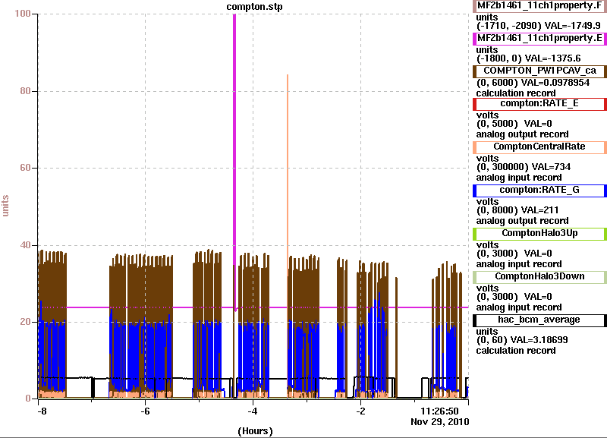Screen dimensions: 607x438
Task: Click the '(Hours)' x-axis label
Action: coord(255,431)
